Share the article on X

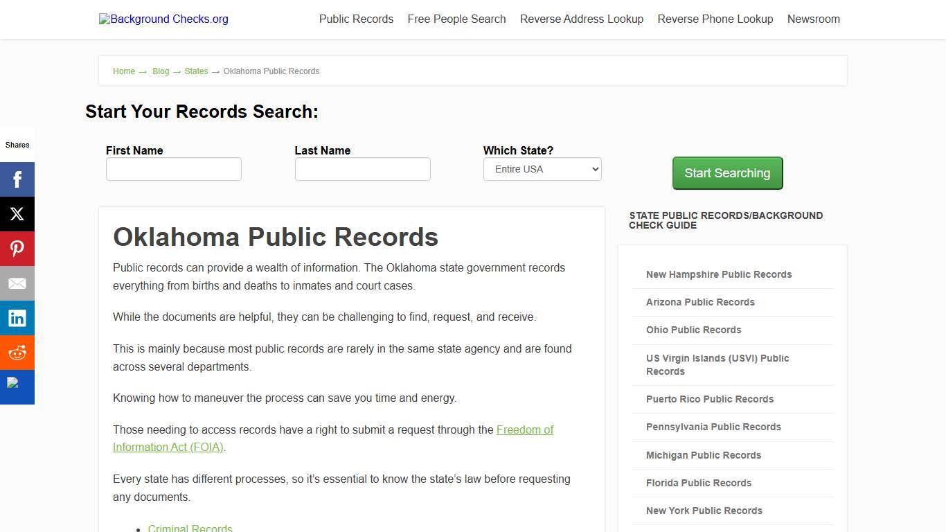pos(17,213)
